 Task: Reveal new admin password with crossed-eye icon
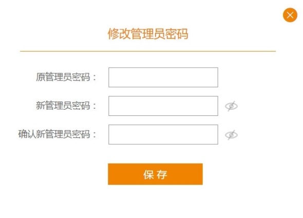(x=231, y=106)
